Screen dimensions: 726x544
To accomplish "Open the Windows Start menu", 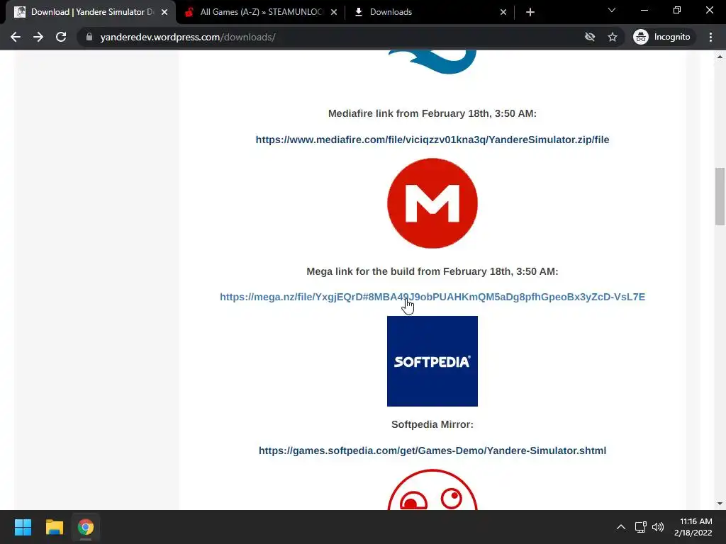I will (23, 527).
